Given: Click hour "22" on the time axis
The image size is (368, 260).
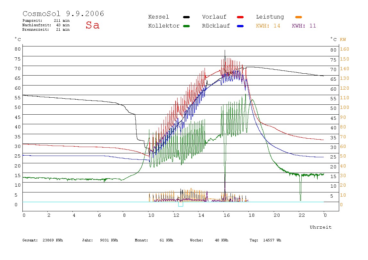Looking at the screenshot, I should pos(302,215).
